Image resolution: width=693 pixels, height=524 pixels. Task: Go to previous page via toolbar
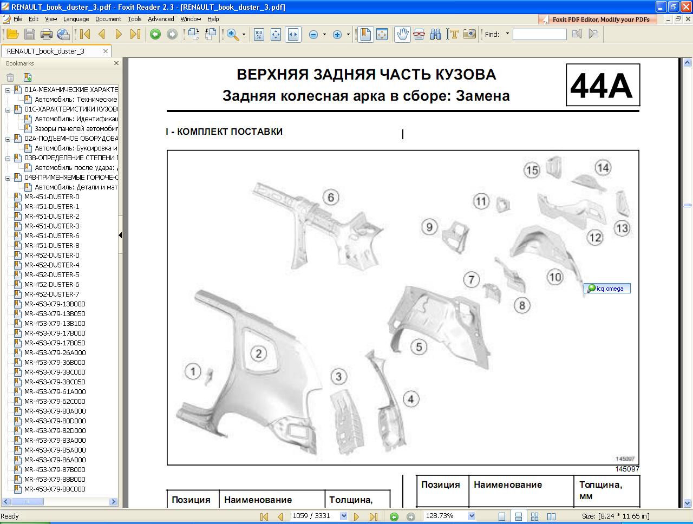pyautogui.click(x=102, y=34)
